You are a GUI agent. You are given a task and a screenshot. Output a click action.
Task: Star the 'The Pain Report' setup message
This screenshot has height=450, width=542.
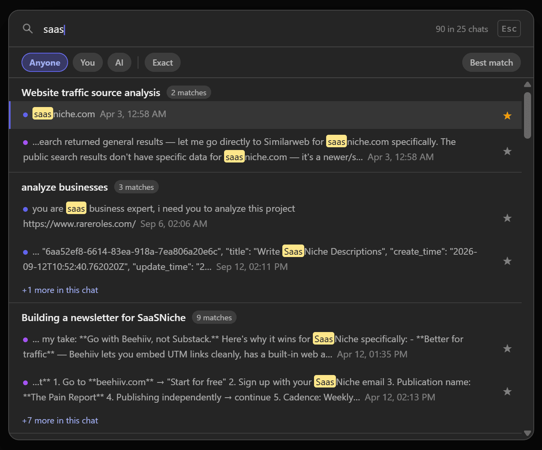[x=507, y=391]
